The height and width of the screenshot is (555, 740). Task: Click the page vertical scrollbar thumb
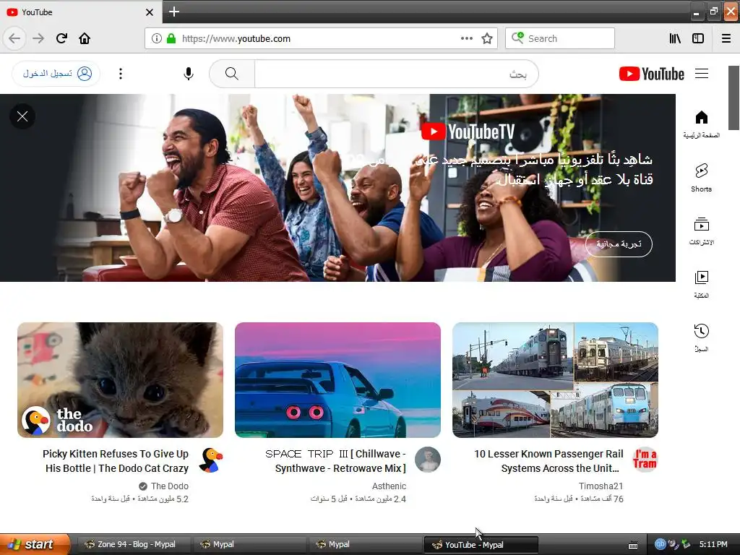(734, 98)
